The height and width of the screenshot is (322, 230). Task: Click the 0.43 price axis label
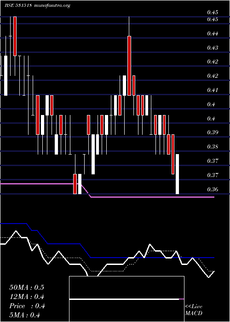(213, 48)
